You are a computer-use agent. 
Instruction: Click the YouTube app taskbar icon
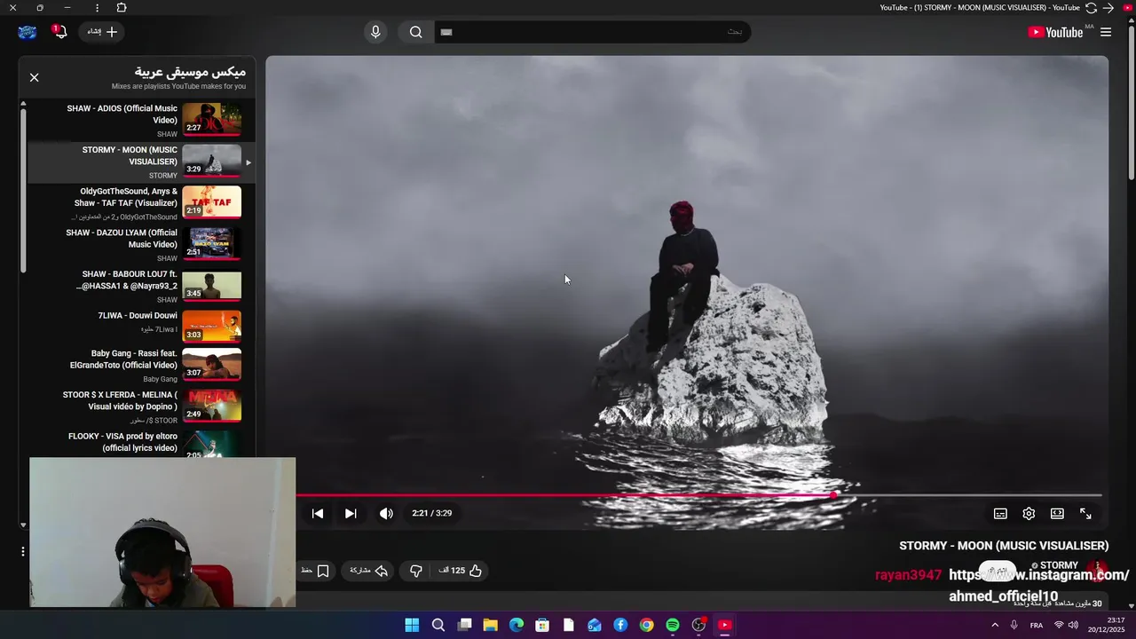point(724,625)
